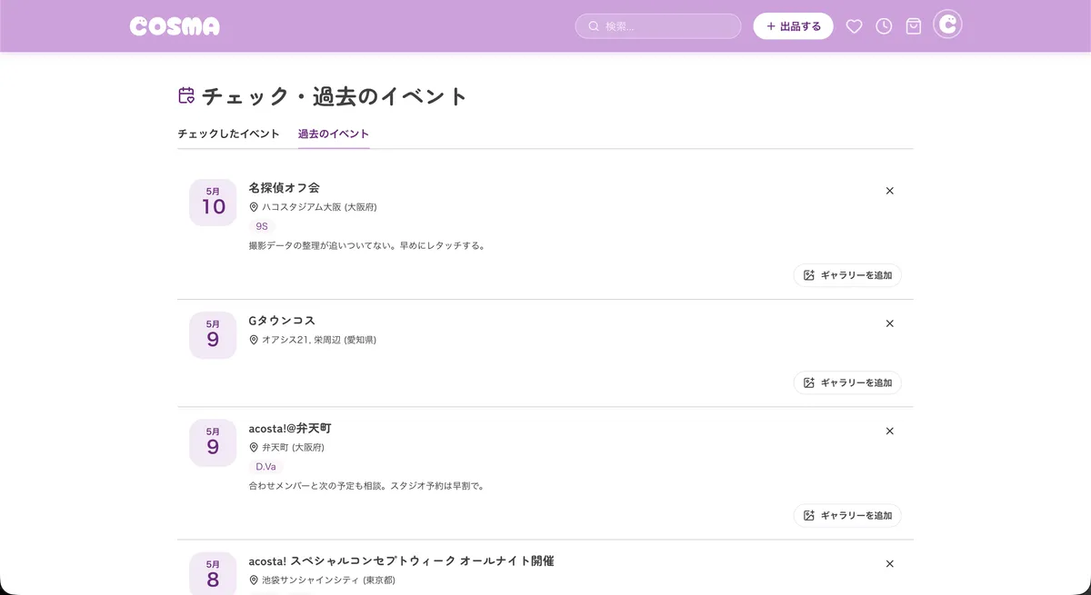Click date badge of acosta!@弁天町
1091x595 pixels.
213,441
